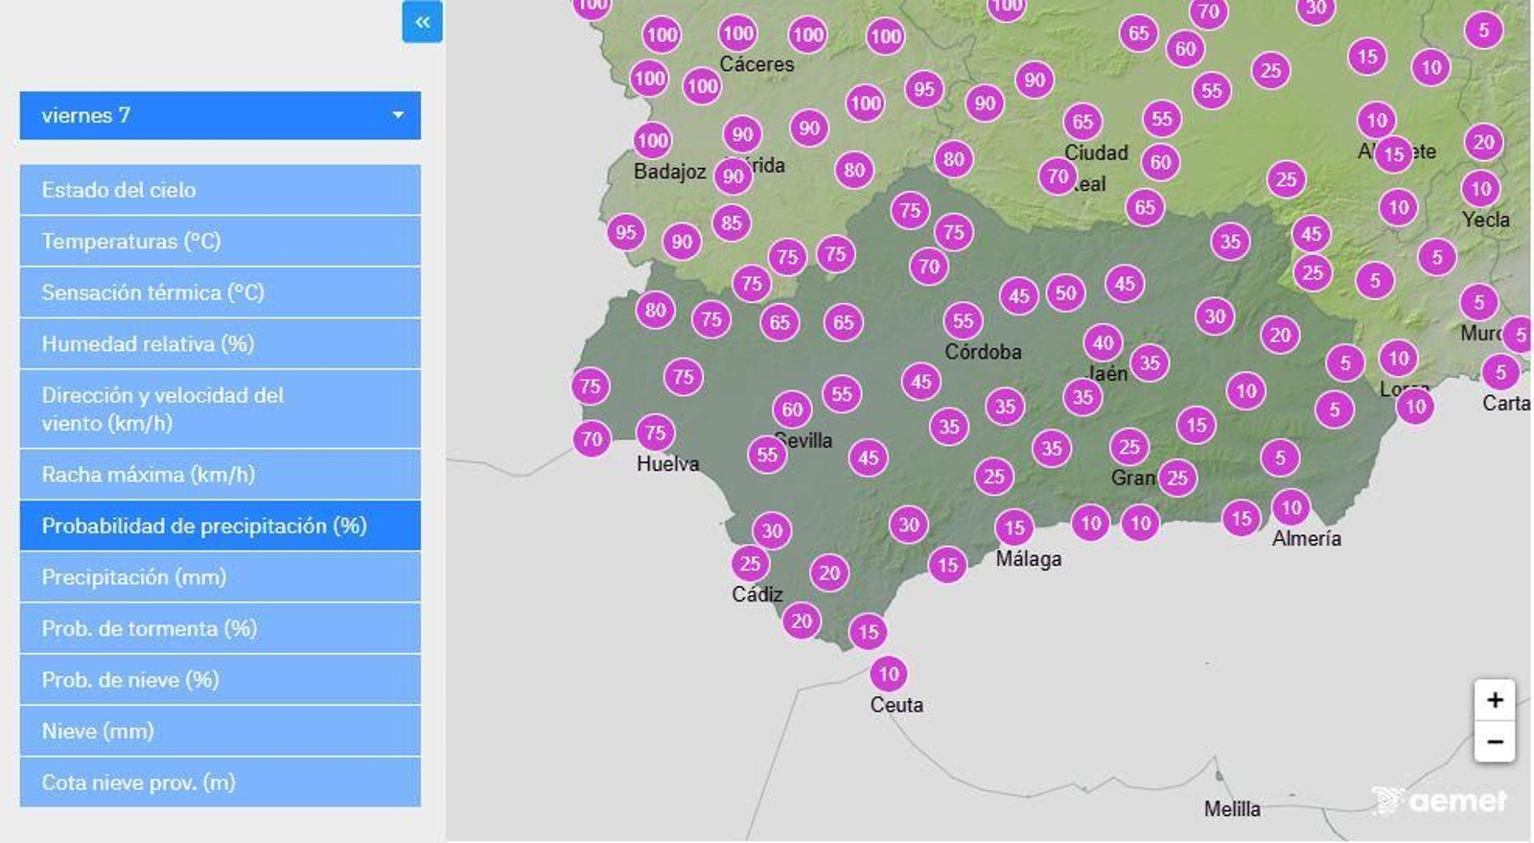Open Cota nieve prov. (m) layer
Image resolution: width=1534 pixels, height=843 pixels.
[220, 782]
